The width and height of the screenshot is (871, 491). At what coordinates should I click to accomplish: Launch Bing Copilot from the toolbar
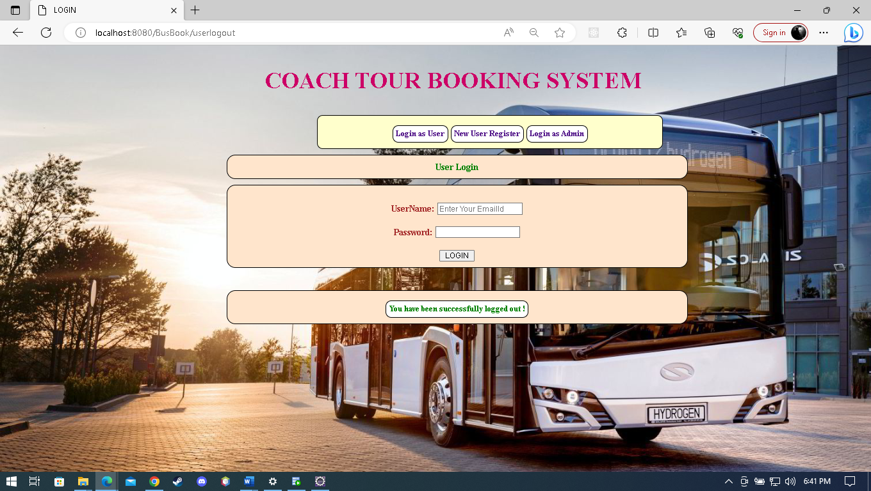coord(853,32)
